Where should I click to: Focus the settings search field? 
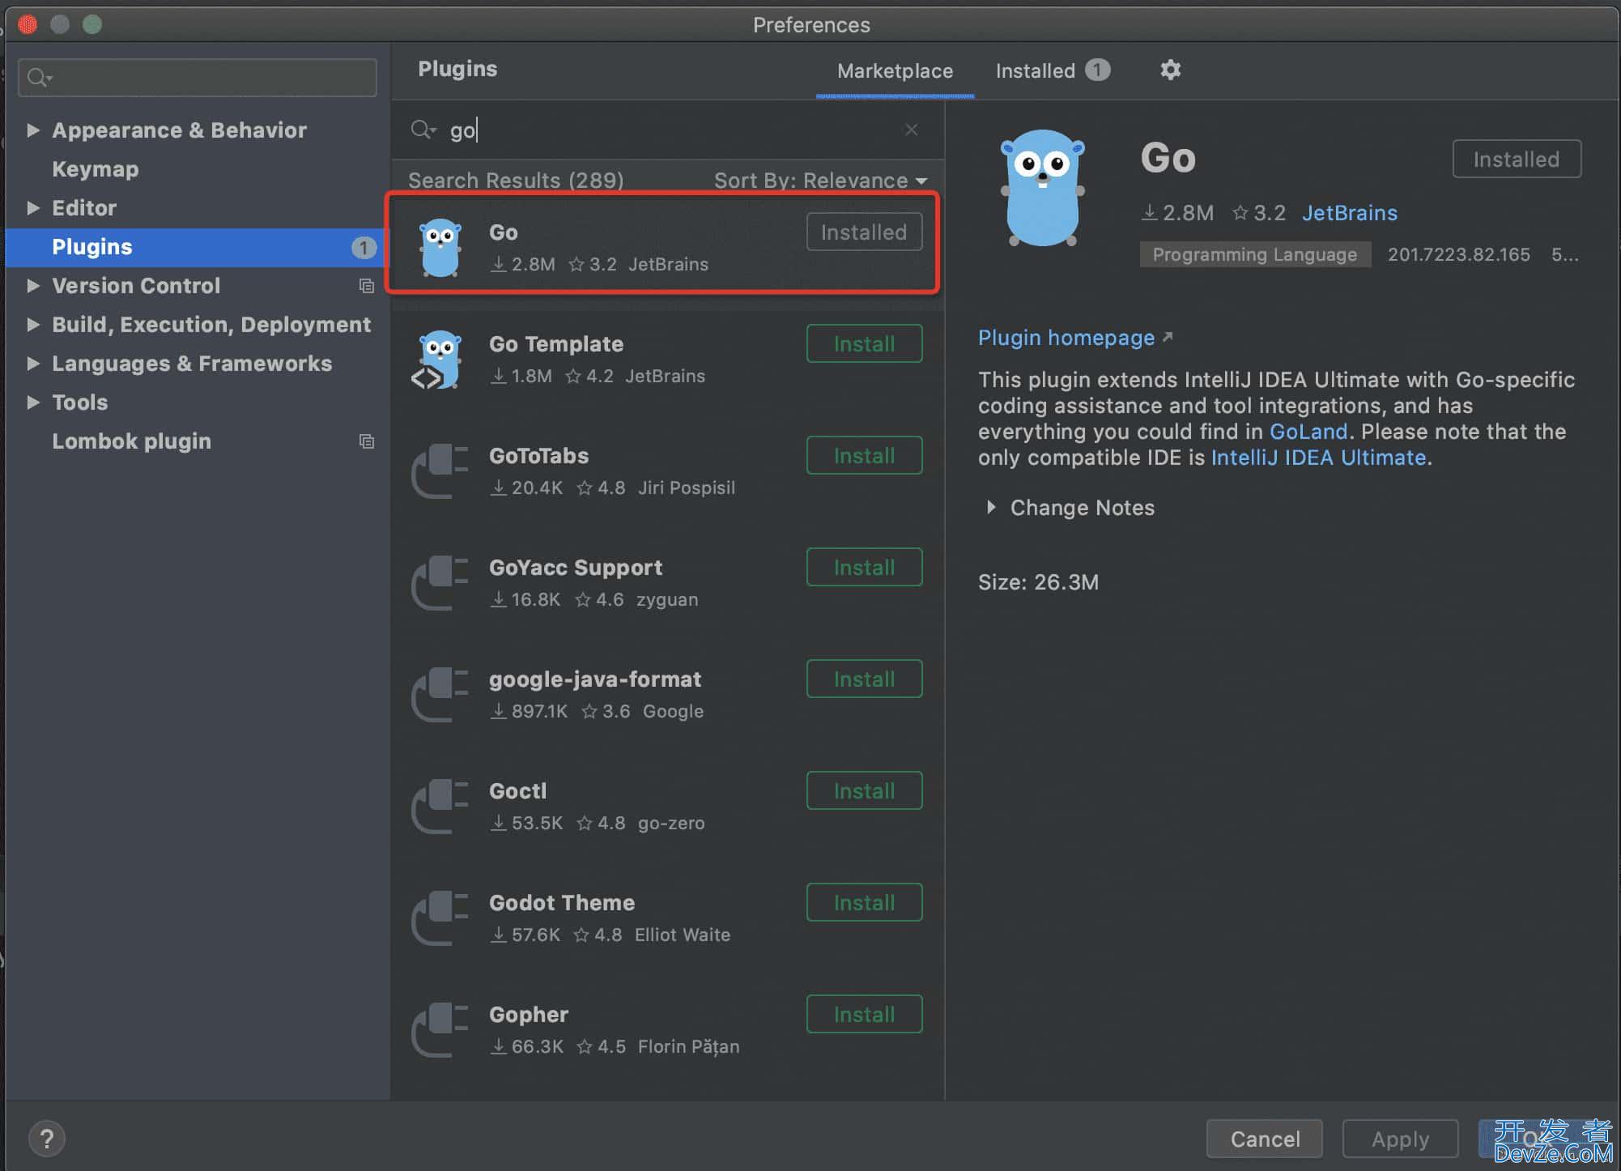pyautogui.click(x=198, y=78)
